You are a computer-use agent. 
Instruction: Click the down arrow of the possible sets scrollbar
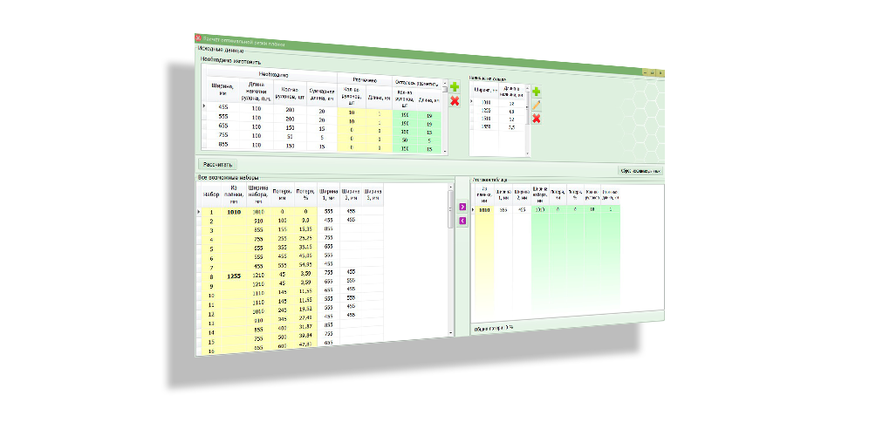pyautogui.click(x=451, y=332)
